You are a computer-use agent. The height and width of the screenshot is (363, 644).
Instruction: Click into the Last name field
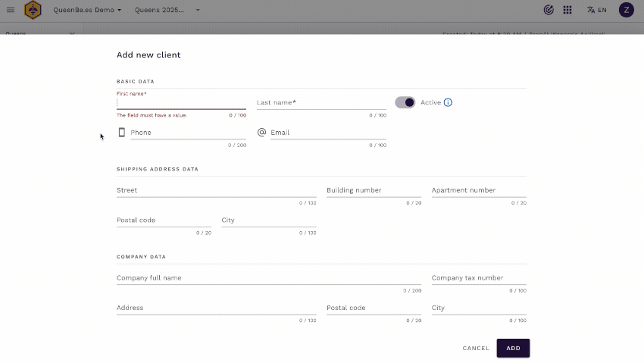[x=321, y=102]
